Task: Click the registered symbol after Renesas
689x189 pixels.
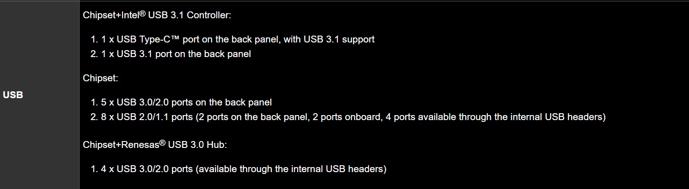Action: coord(162,143)
